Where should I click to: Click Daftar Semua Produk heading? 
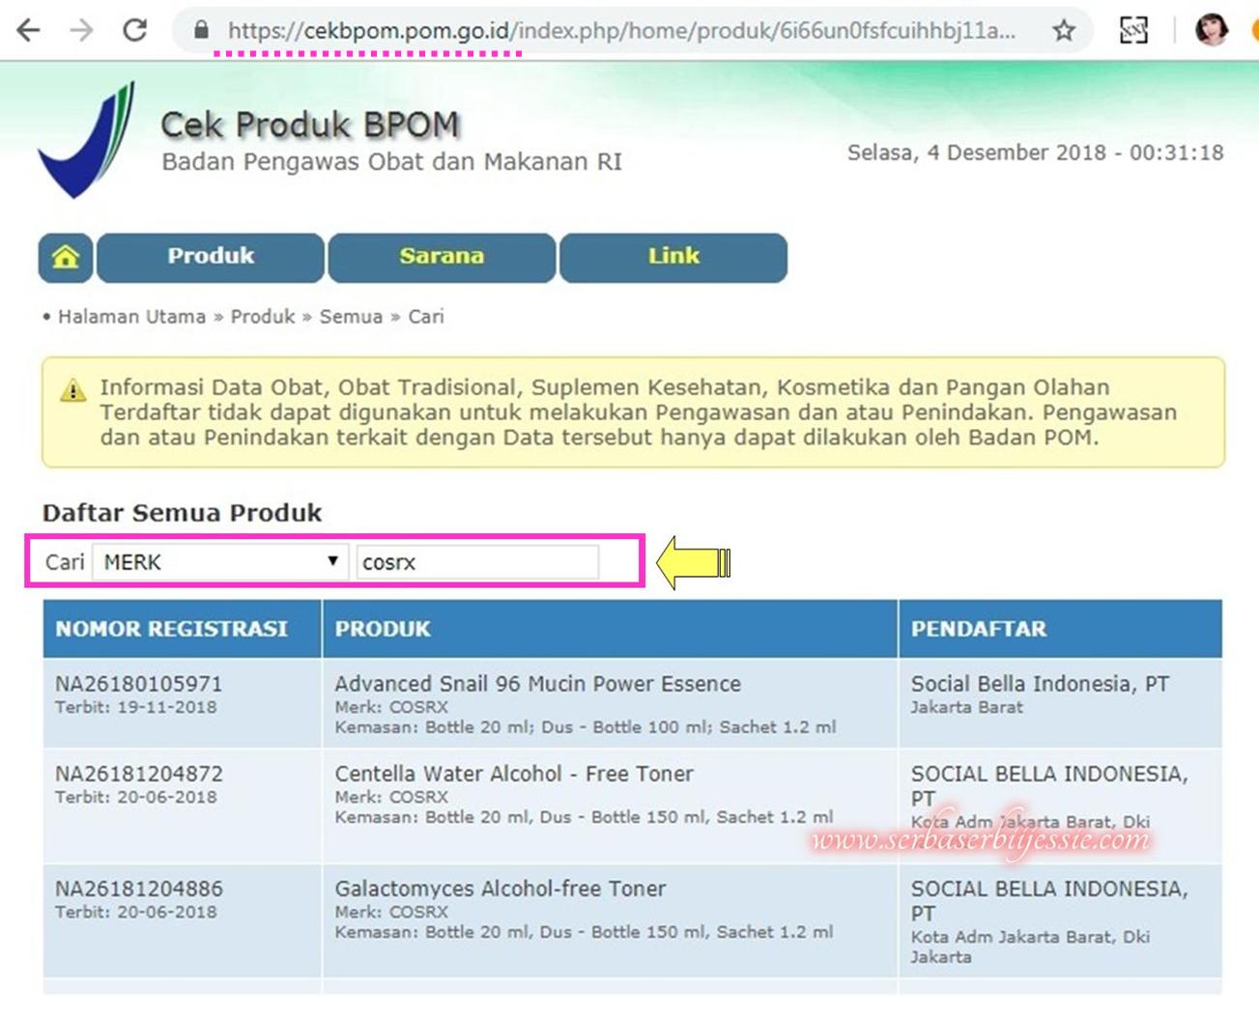pyautogui.click(x=182, y=513)
